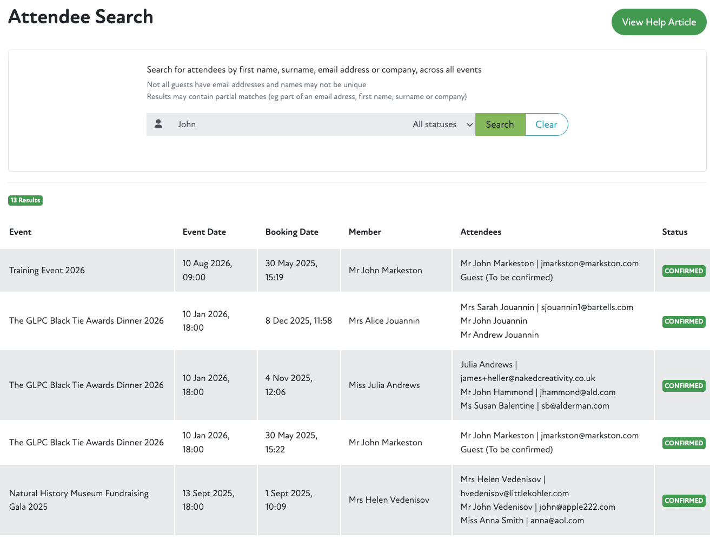Sort by the Event Date column header
Screen dimensions: 710x539
pyautogui.click(x=204, y=232)
